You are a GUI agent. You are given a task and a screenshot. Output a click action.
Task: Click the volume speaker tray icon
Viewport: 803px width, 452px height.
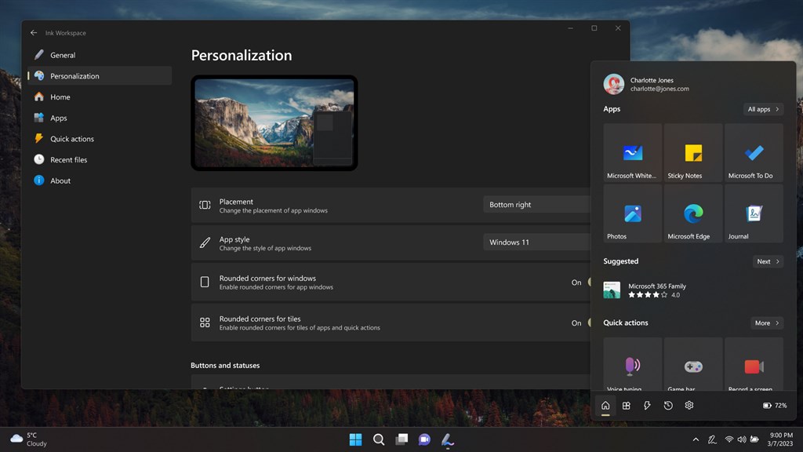click(742, 439)
